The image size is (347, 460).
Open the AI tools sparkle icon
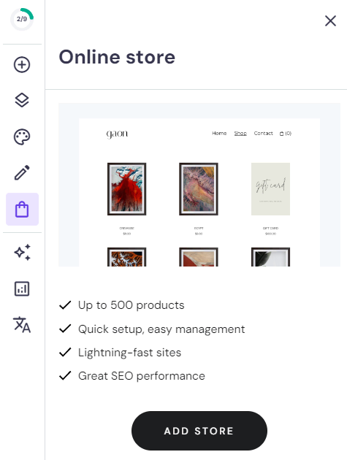click(x=23, y=253)
